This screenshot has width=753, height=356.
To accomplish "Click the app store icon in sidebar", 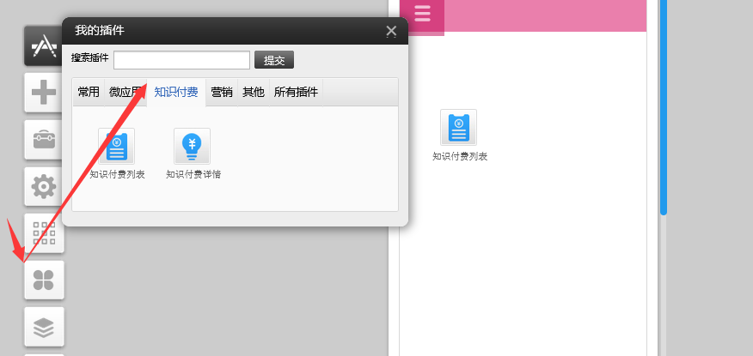I will pyautogui.click(x=43, y=47).
